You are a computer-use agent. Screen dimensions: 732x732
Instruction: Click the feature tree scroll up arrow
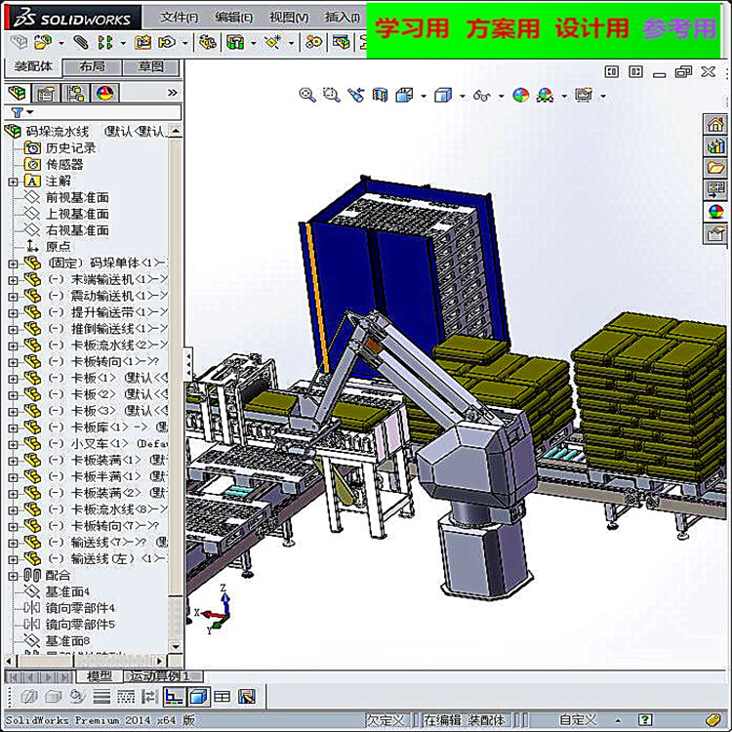pos(176,131)
